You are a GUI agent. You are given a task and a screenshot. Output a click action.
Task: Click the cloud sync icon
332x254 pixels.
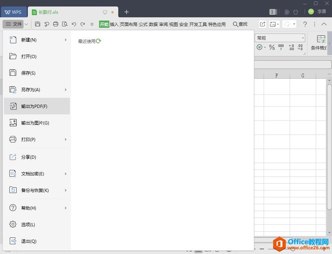pos(287,24)
